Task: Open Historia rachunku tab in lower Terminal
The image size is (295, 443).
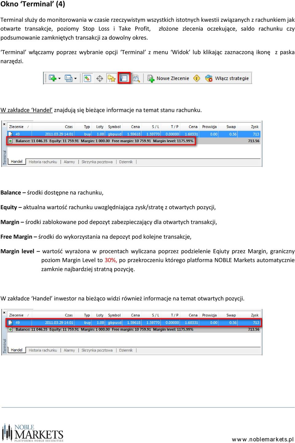Action: point(43,351)
